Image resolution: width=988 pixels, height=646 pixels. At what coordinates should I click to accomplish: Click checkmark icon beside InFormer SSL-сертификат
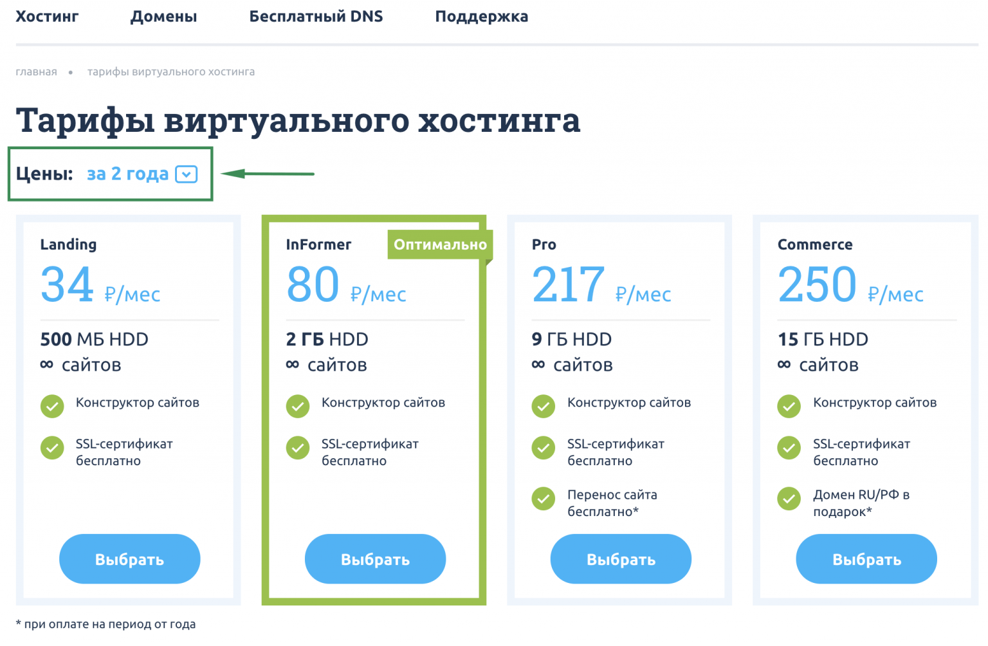[x=298, y=448]
